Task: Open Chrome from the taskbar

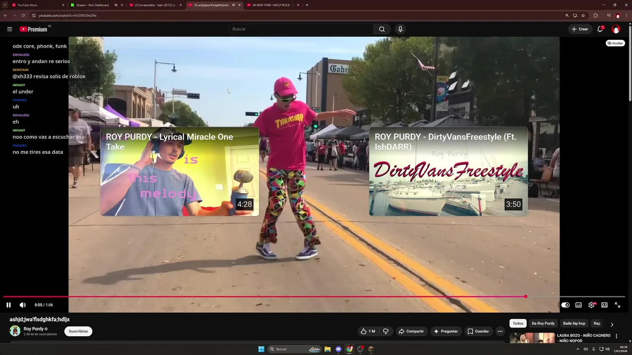Action: (350, 349)
